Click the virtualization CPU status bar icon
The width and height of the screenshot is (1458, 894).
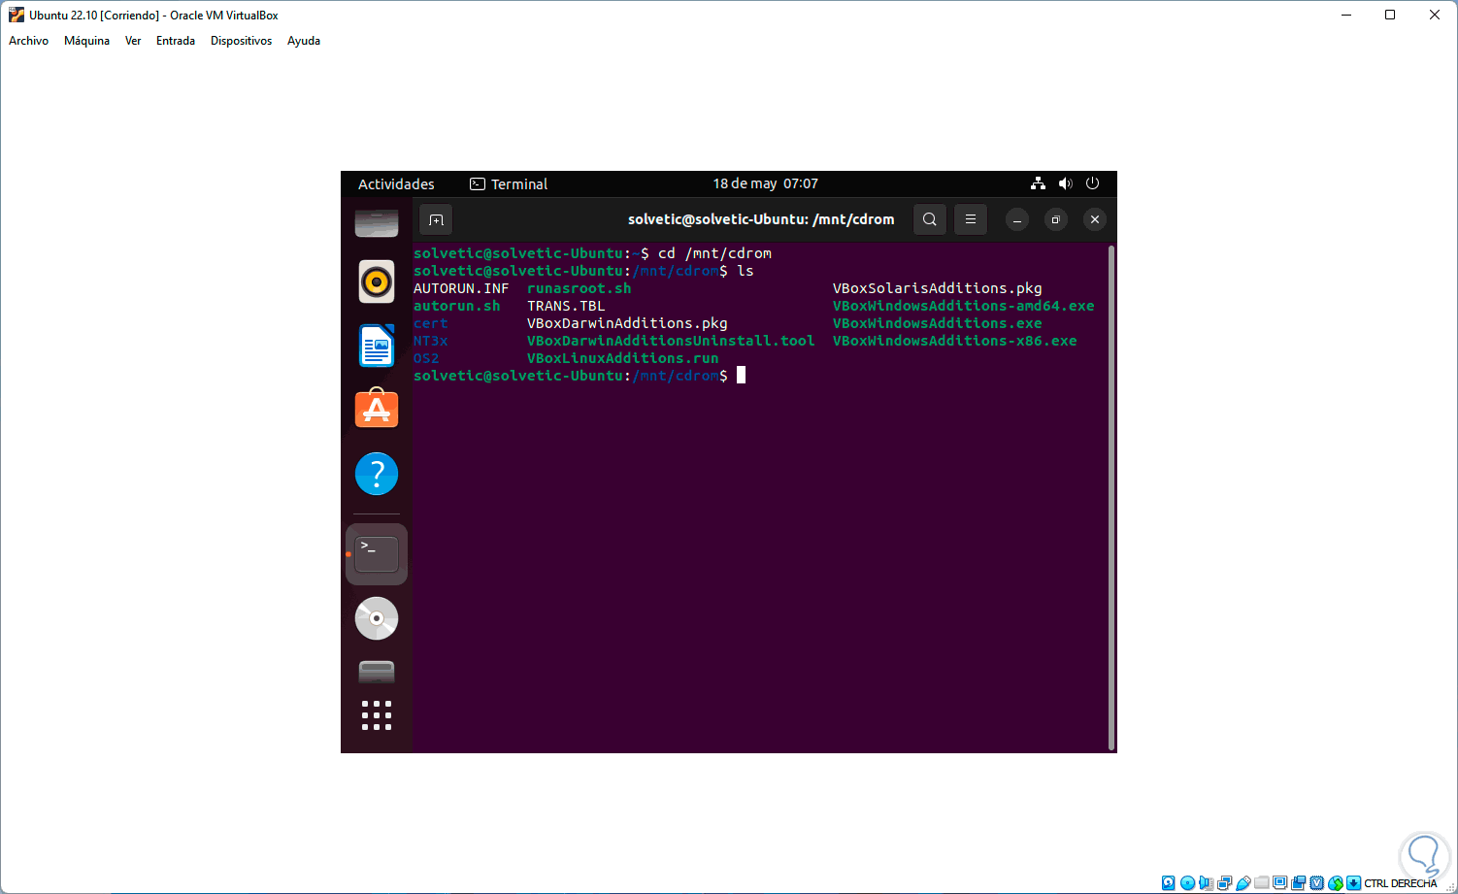pos(1317,883)
